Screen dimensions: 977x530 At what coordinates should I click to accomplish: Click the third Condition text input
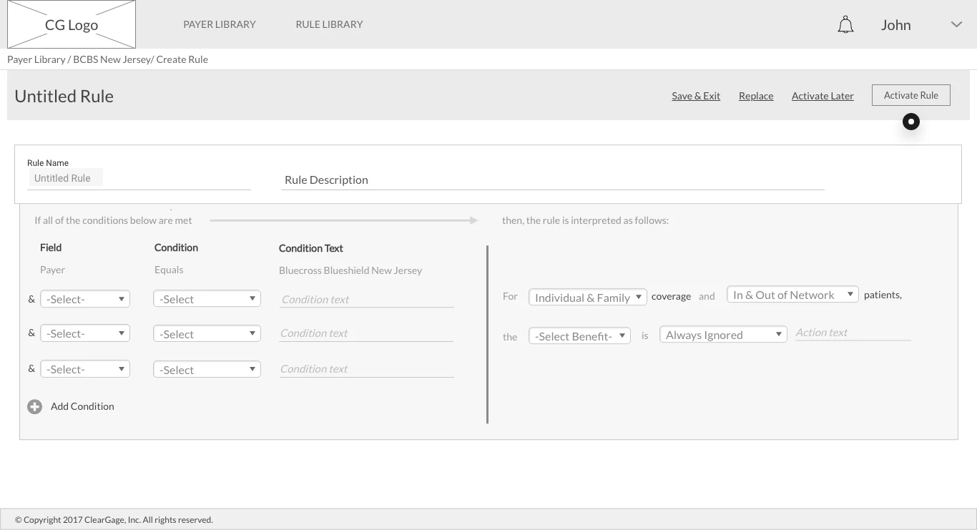pyautogui.click(x=367, y=369)
